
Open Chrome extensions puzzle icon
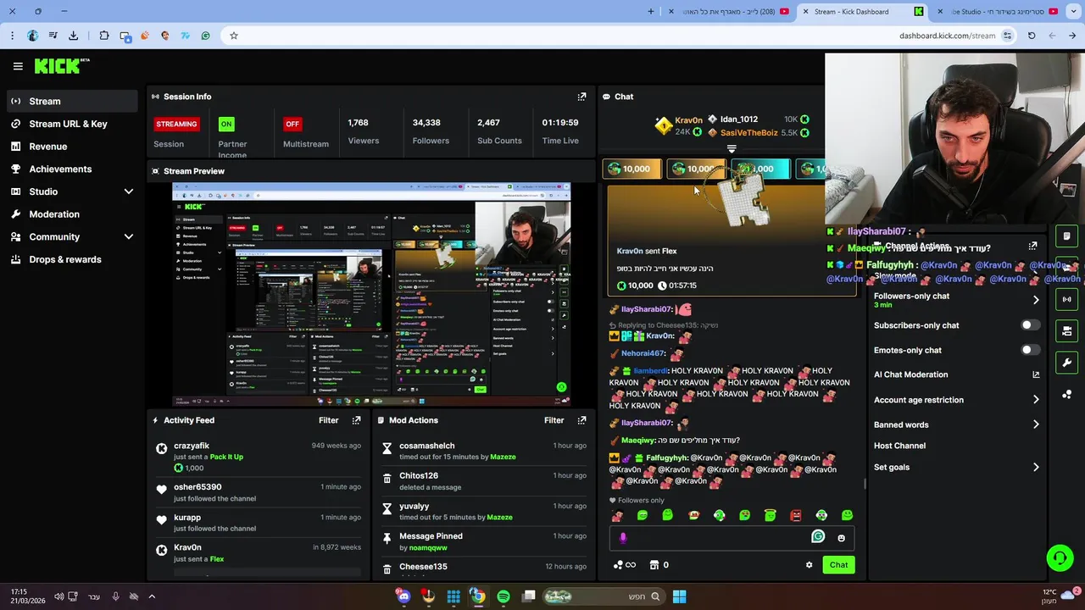(103, 36)
